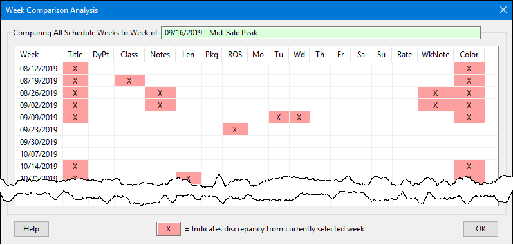The height and width of the screenshot is (245, 513).
Task: Click the Notes discrepancy X for 08/26/2019
Action: [160, 93]
